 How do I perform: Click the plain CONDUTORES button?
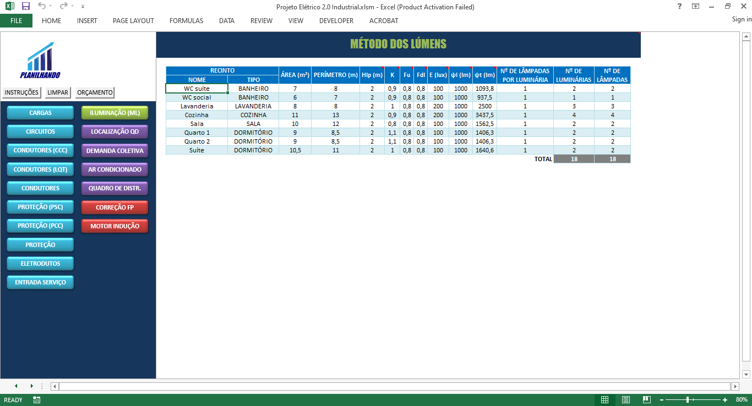[40, 188]
